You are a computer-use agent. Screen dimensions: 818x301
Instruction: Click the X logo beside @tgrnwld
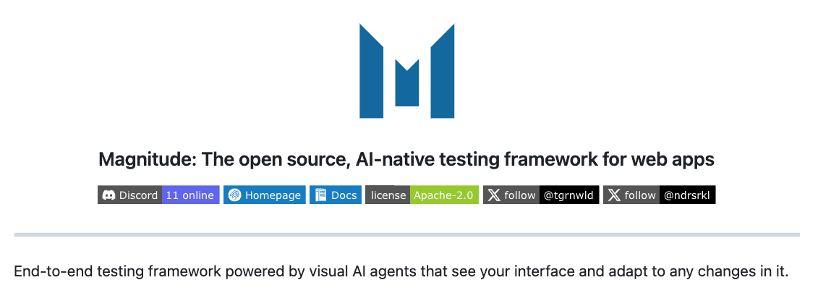[x=494, y=195]
